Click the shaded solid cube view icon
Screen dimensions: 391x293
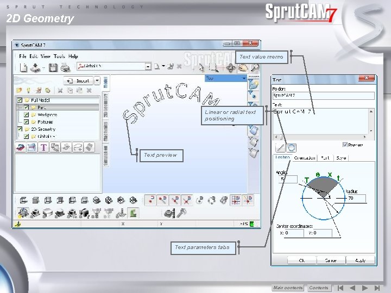(x=36, y=200)
